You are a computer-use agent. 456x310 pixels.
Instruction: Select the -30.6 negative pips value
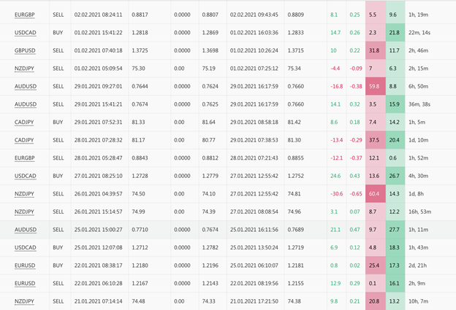point(335,193)
